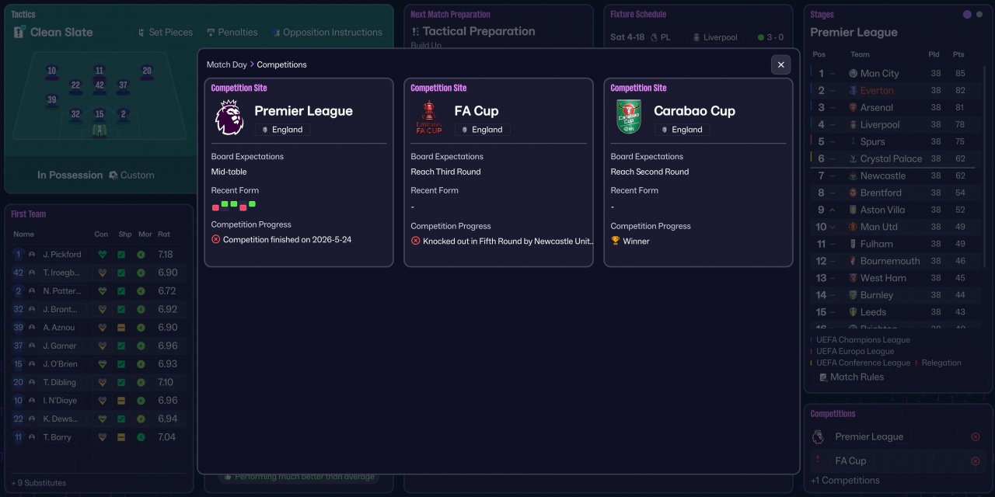Open the Set Pieces tab

[165, 33]
